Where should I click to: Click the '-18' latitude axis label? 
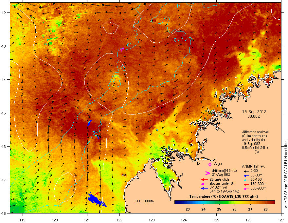click(4, 213)
